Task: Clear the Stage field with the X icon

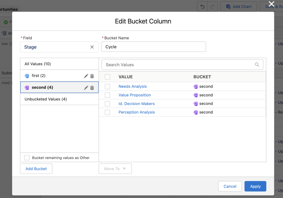Action: pyautogui.click(x=92, y=47)
